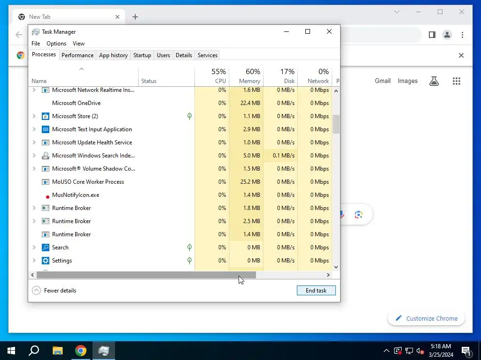Click Chrome icon on taskbar
Screen dimensions: 481x360
pyautogui.click(x=81, y=351)
